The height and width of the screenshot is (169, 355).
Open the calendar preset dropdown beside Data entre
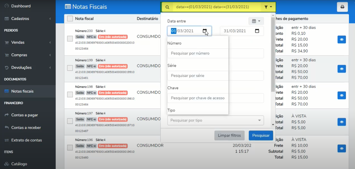pyautogui.click(x=256, y=21)
